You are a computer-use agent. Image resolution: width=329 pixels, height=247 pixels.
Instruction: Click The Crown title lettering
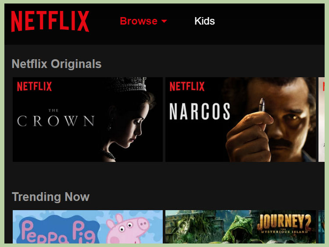tap(56, 118)
